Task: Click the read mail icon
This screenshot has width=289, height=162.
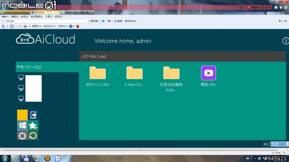Action: tap(20, 26)
